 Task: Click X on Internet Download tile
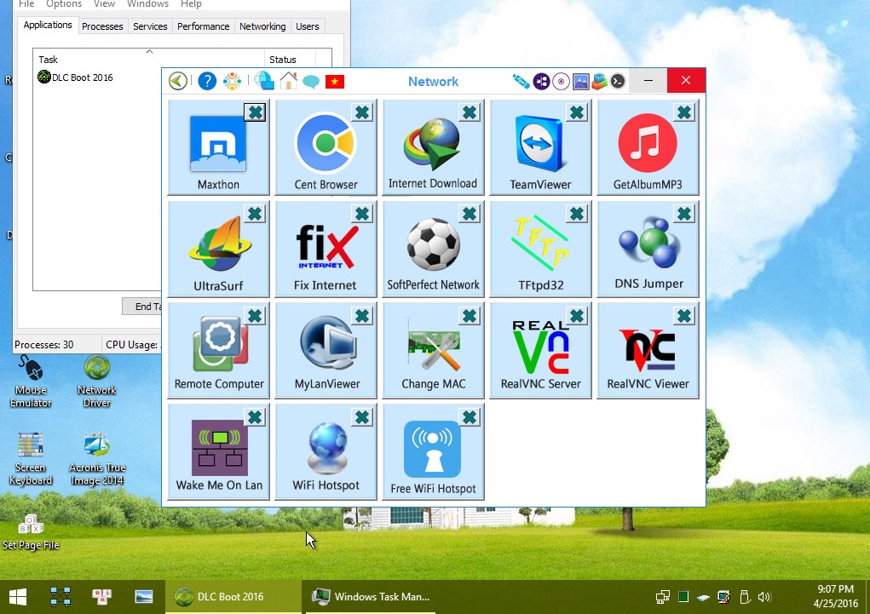[470, 112]
